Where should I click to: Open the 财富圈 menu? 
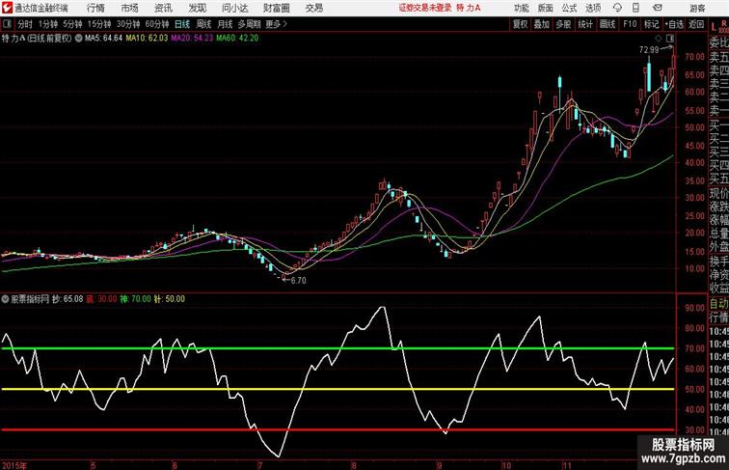coord(276,8)
